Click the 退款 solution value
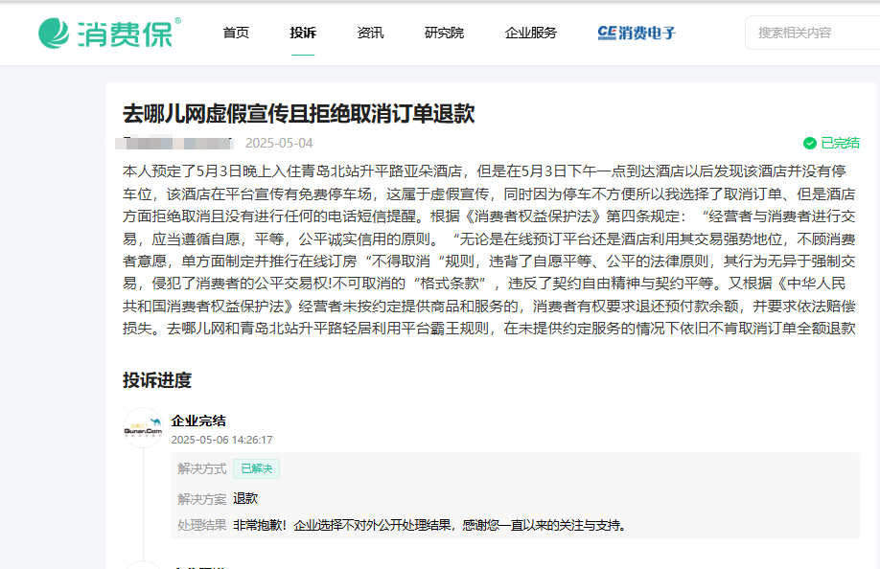This screenshot has height=569, width=880. 245,498
